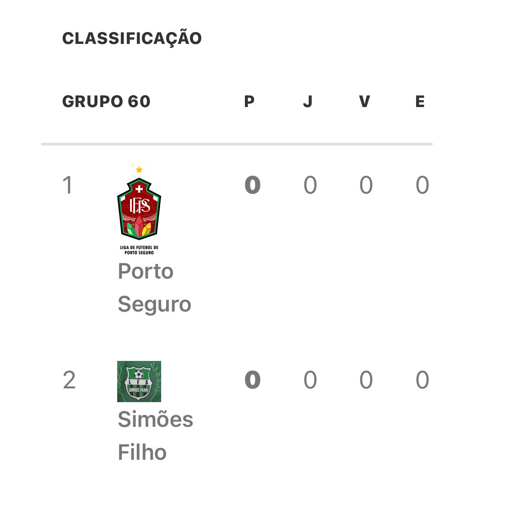Screen dimensions: 515x527
Task: Select Porto Seguro's games played value
Action: 310,185
